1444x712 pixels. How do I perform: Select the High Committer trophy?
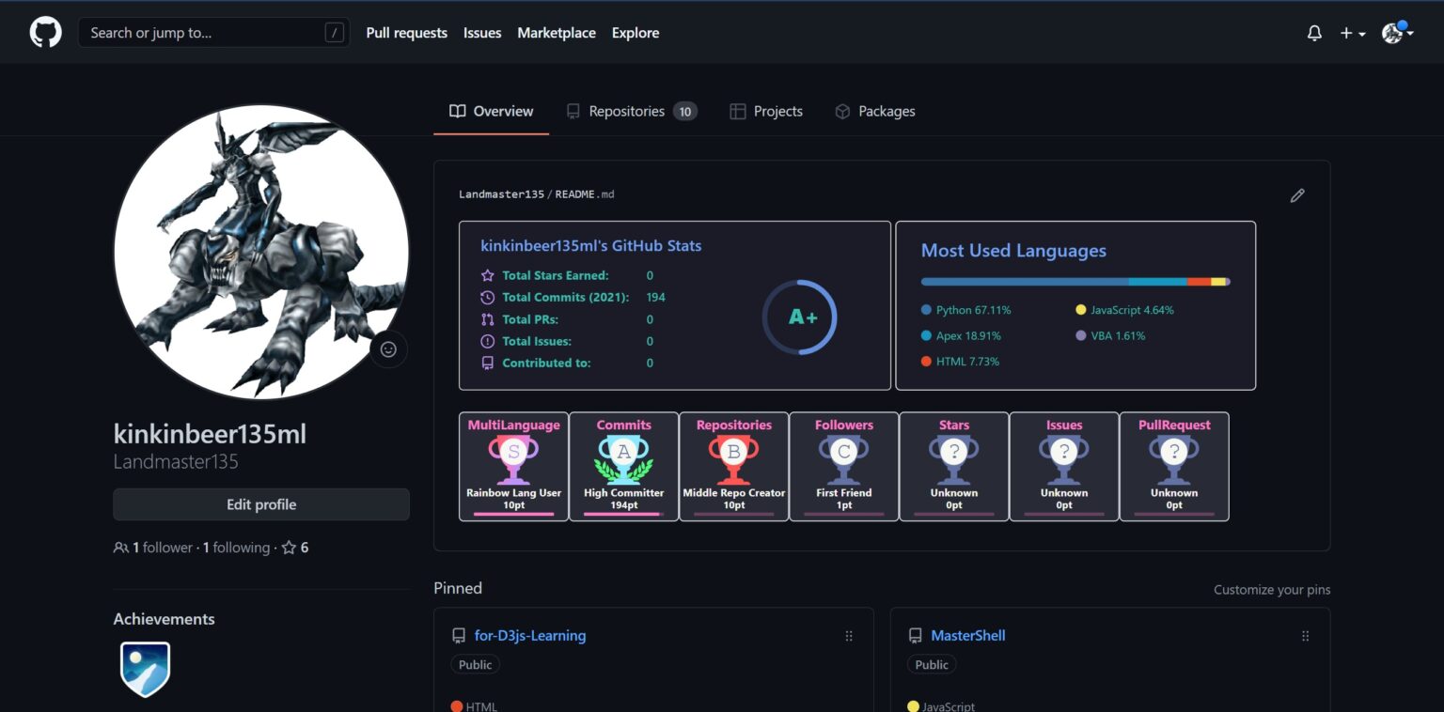pos(623,465)
